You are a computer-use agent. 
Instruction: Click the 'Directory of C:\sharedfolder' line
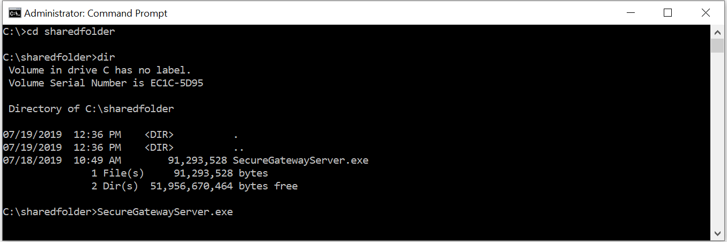pyautogui.click(x=91, y=109)
